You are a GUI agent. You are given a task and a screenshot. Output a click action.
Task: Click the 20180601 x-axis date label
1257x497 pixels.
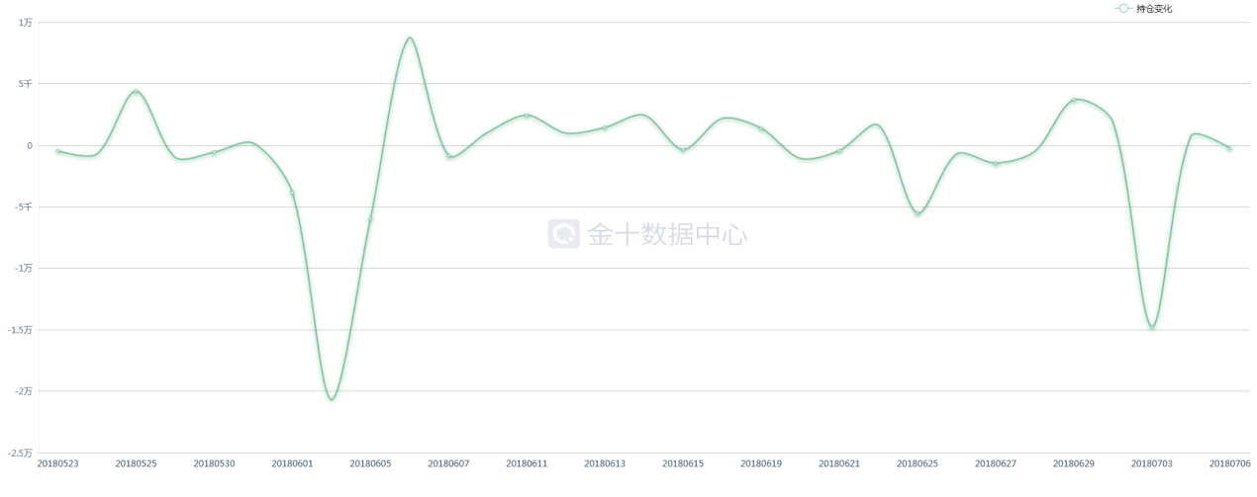click(292, 463)
